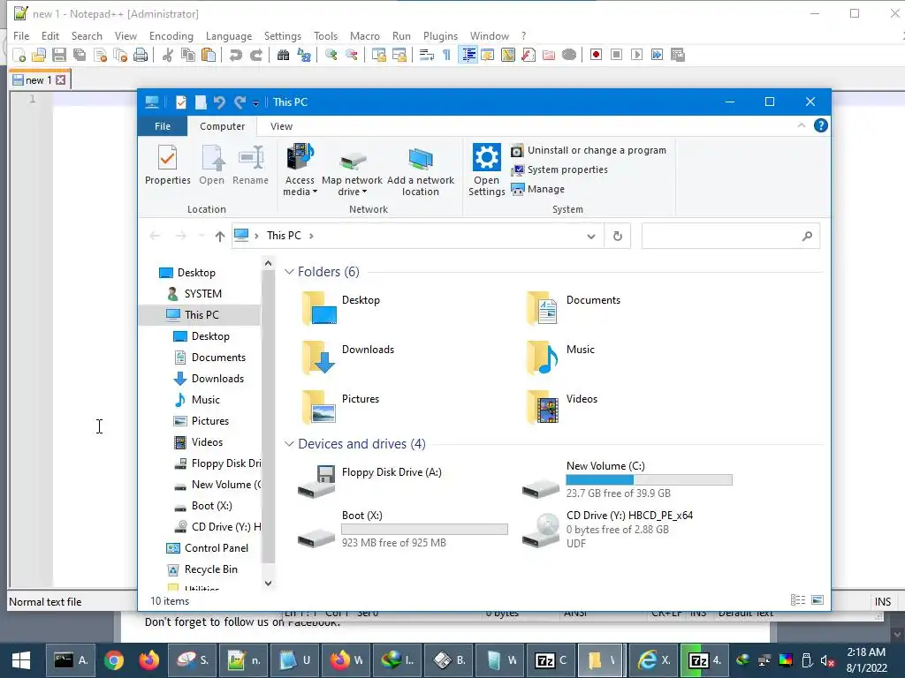Select Downloads folder in main pane
Viewport: 905px width, 678px height.
347,357
